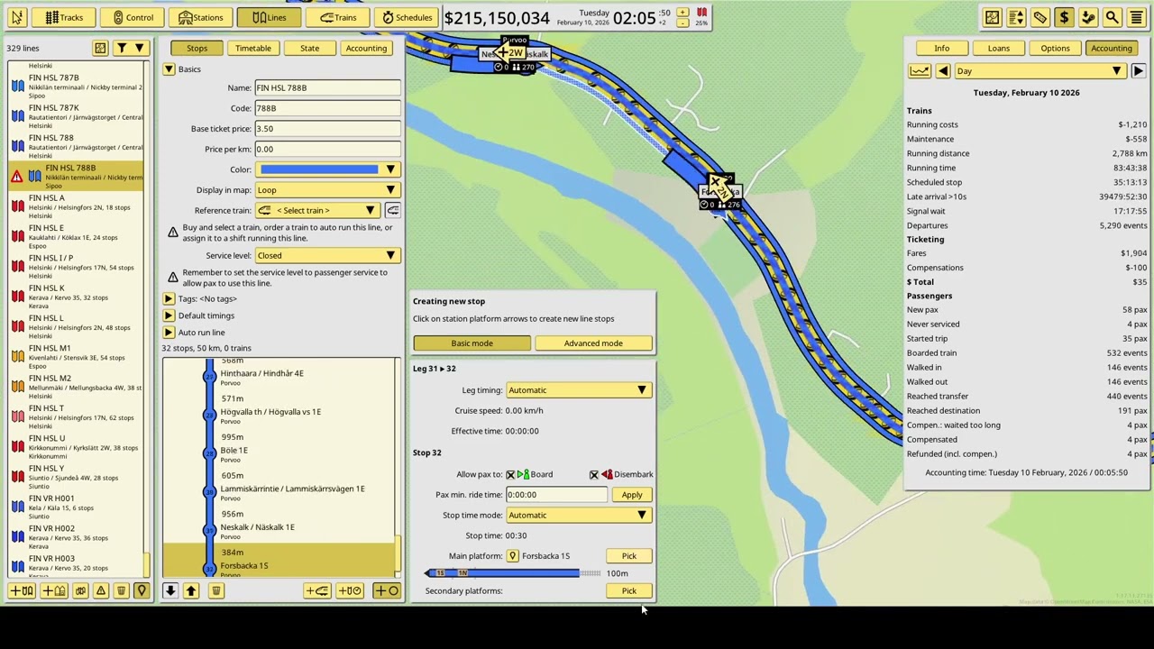Open the Stations panel
Viewport: 1154px width, 649px height.
201,17
